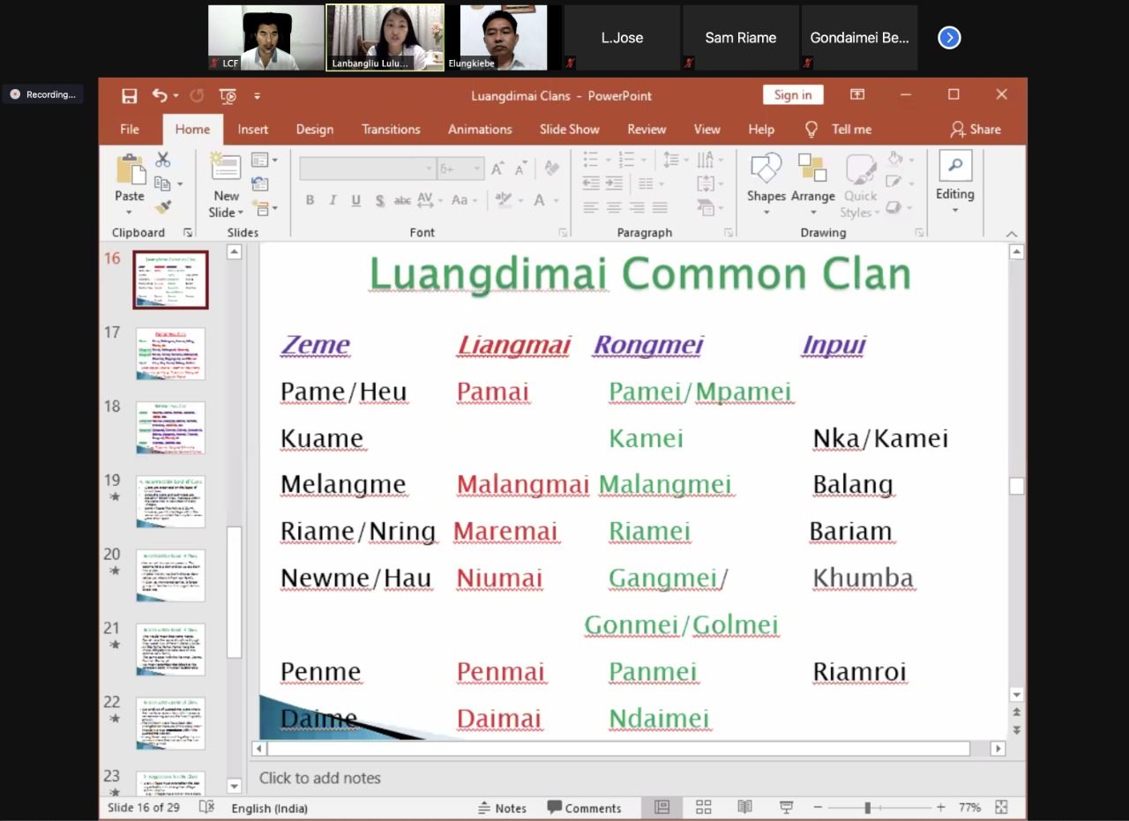Select slide 17 thumbnail
The height and width of the screenshot is (821, 1129).
point(170,354)
